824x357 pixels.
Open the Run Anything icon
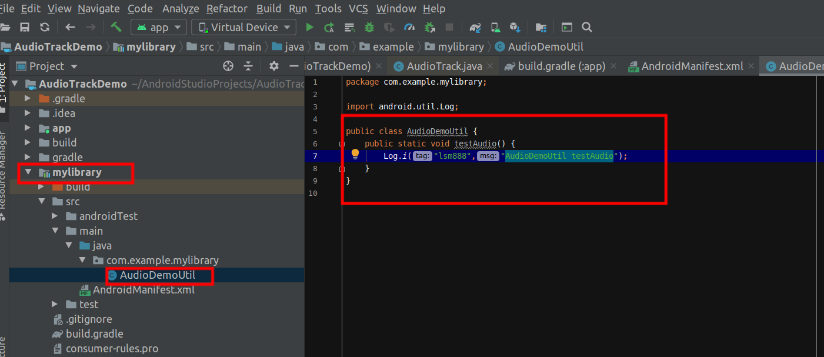point(567,27)
